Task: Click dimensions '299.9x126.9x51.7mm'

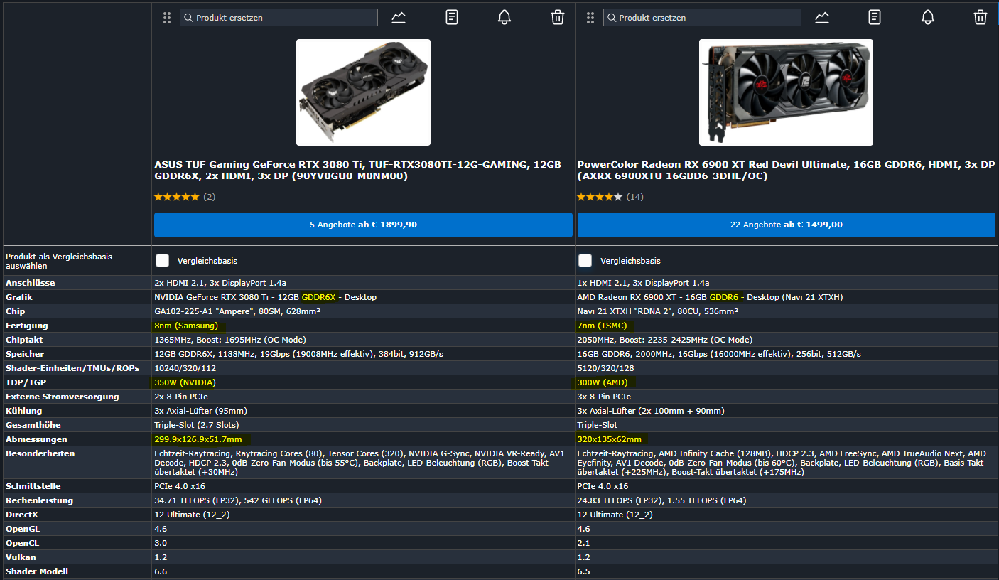Action: [198, 439]
